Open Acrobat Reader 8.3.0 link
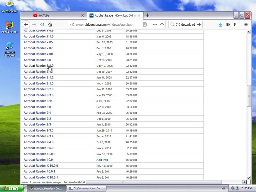Image resolution: width=256 pixels, height=192 pixels. tap(38, 95)
